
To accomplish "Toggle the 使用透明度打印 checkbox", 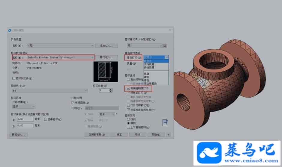I will pos(128,88).
